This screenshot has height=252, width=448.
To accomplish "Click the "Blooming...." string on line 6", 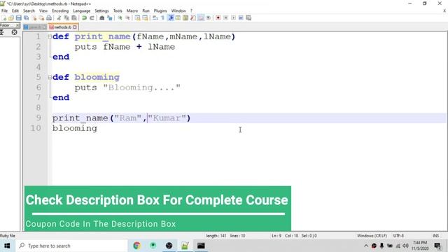I will coord(142,87).
